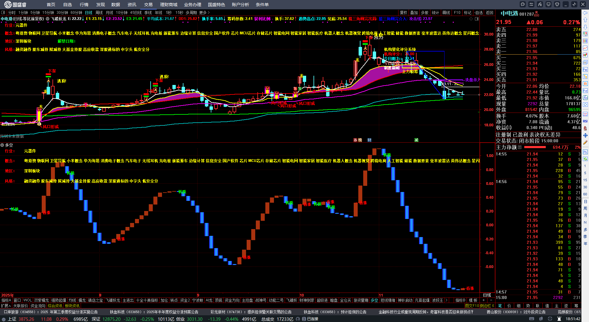Toggle 统计 statistics option

click(435, 13)
